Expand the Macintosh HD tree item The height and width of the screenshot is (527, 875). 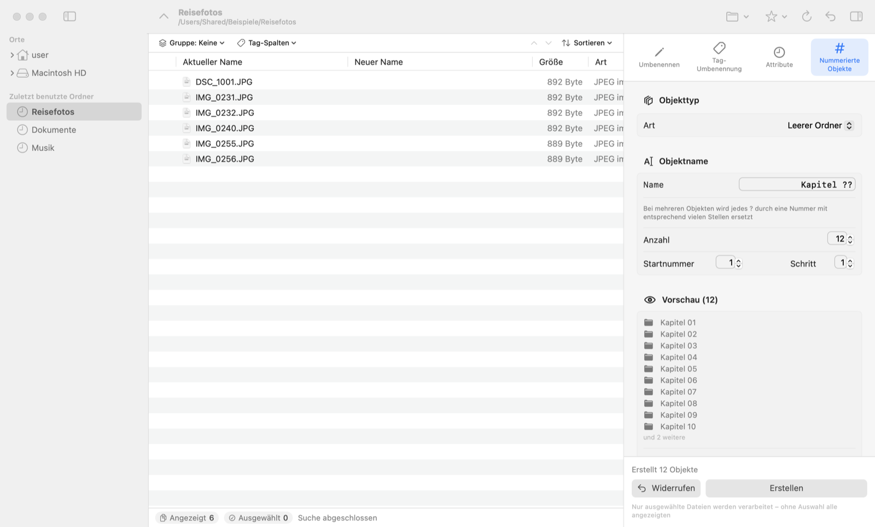[12, 73]
